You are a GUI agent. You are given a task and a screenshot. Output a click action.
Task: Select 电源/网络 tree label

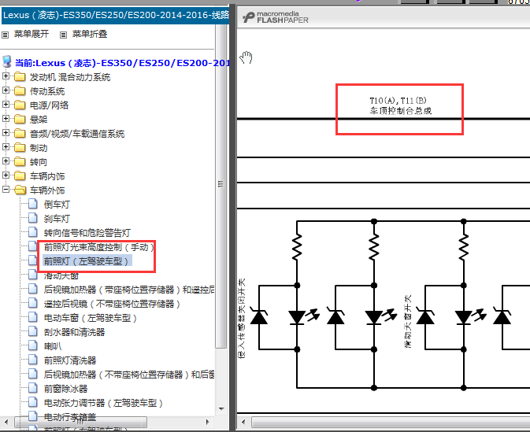tap(49, 105)
